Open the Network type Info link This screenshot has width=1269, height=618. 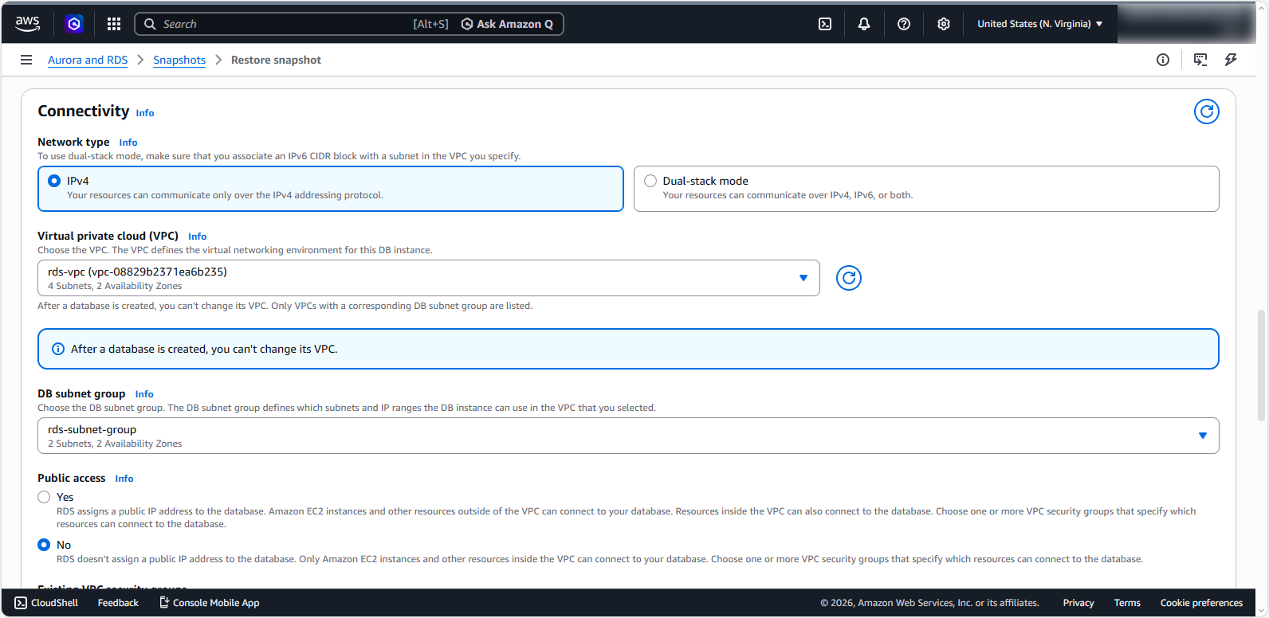click(x=128, y=143)
